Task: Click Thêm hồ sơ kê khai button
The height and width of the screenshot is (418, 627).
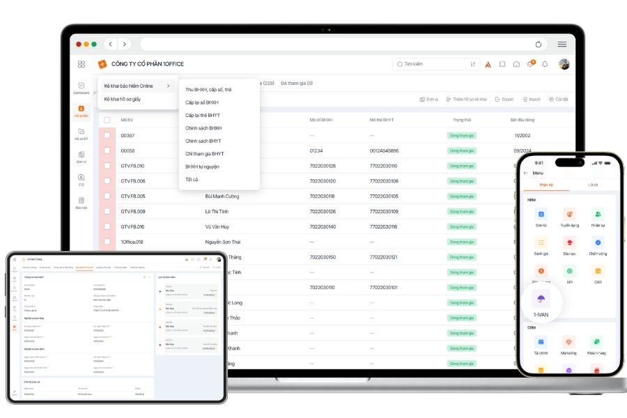Action: 466,99
